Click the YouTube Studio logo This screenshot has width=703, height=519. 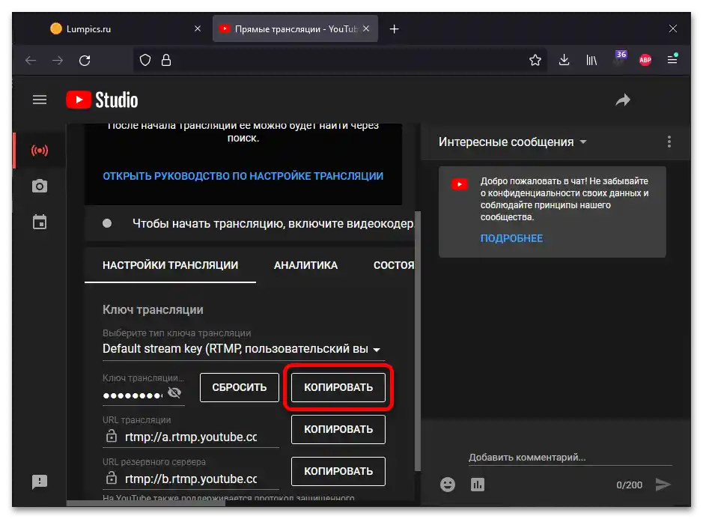[x=102, y=100]
